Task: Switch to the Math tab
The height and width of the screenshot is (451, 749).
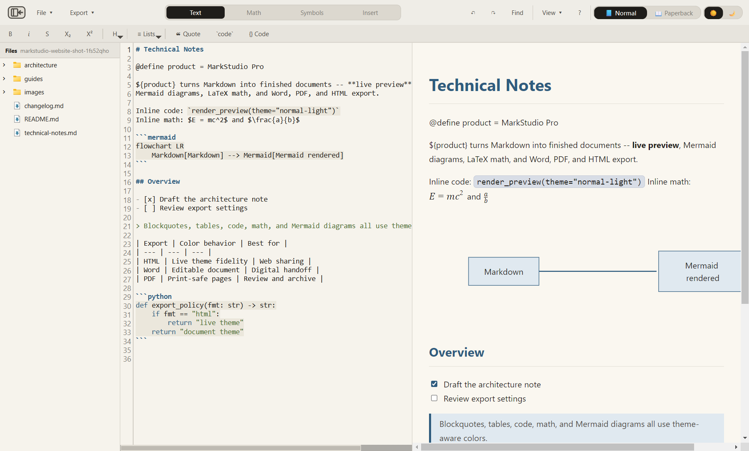Action: click(254, 13)
